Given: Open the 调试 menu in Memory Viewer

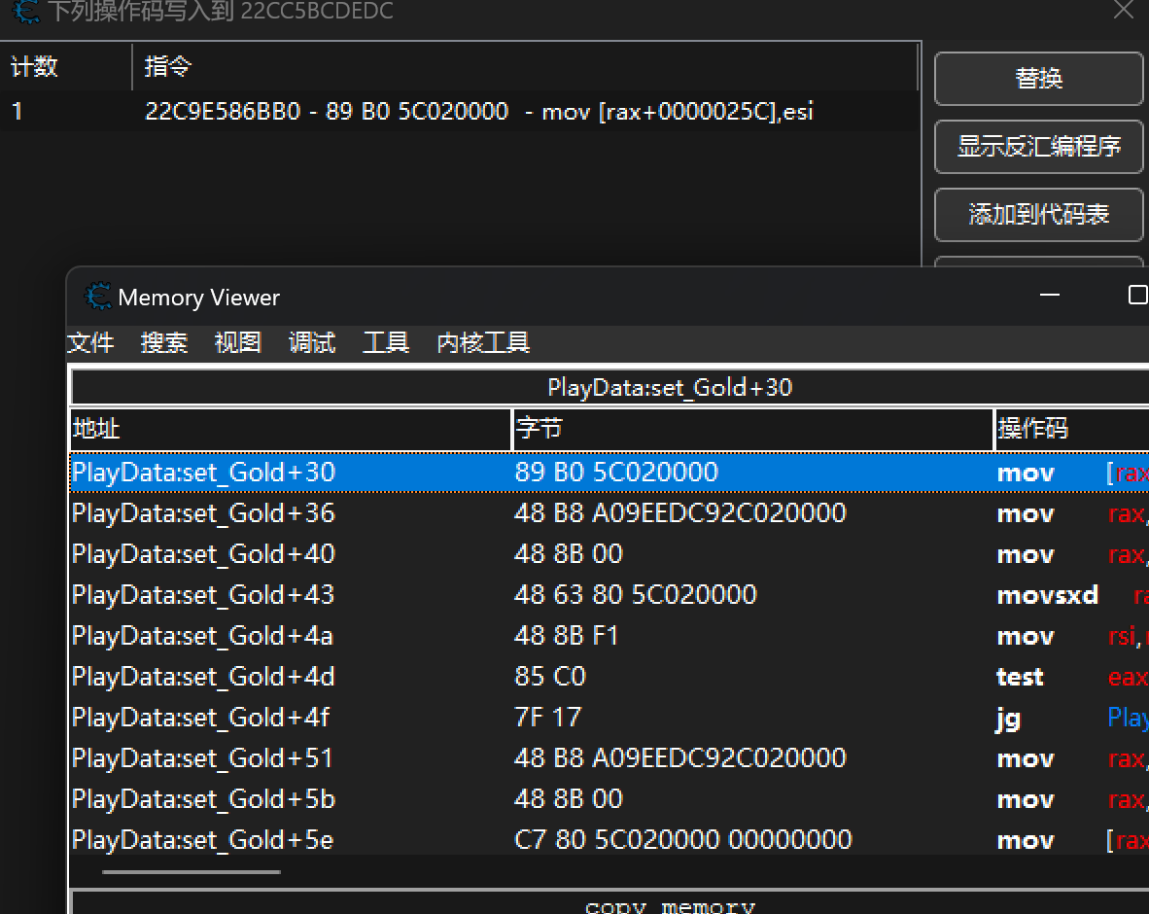Looking at the screenshot, I should click(x=312, y=342).
